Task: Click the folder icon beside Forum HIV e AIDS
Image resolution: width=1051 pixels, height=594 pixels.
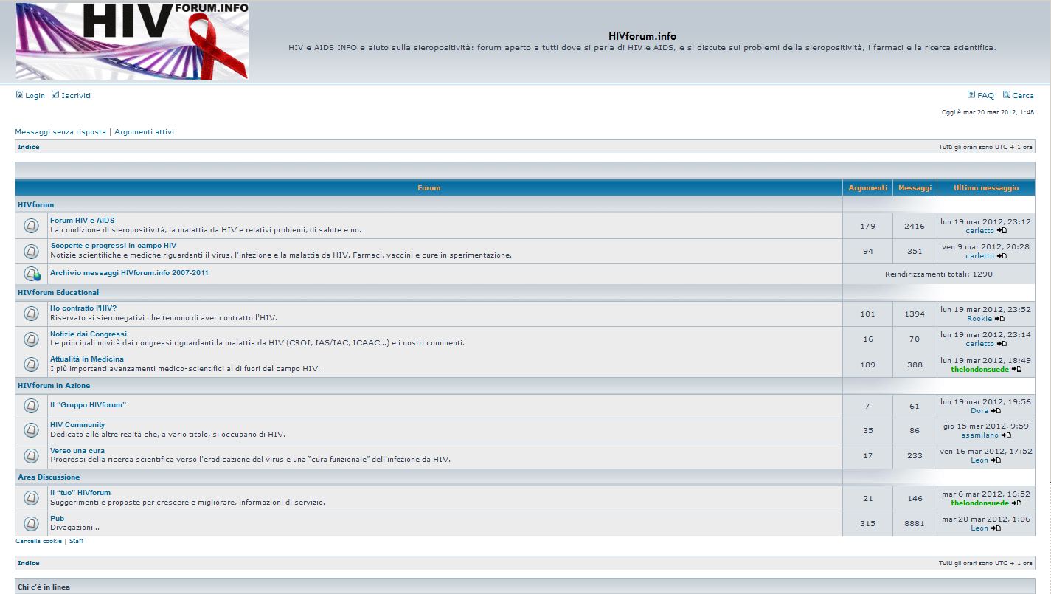Action: point(31,226)
